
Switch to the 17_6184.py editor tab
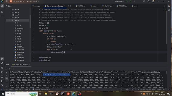[x=107, y=6]
